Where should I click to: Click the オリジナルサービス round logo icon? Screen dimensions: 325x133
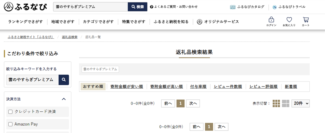[x=199, y=22]
